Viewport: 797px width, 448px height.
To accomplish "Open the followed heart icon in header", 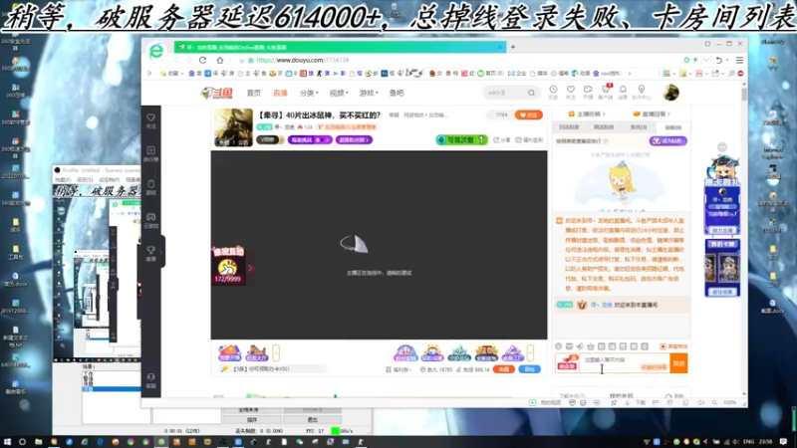I will coord(571,92).
